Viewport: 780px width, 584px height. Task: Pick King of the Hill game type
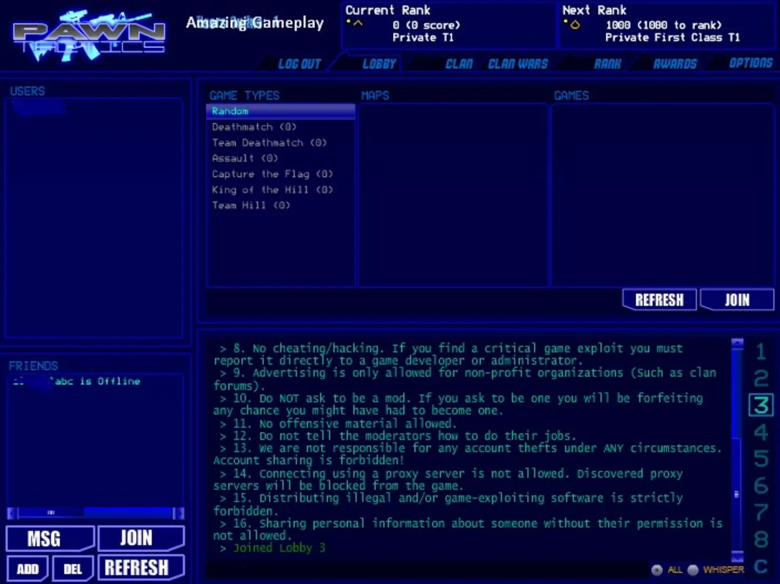pos(272,190)
